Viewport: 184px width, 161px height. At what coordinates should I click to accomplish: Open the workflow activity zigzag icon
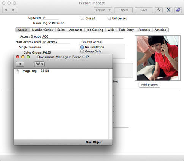159,10
